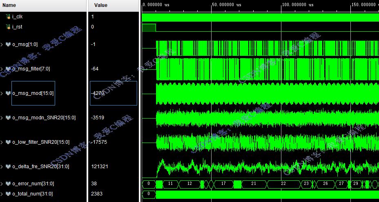This screenshot has height=202, width=379.
Task: Click the o_total_num bus icon
Action: click(x=8, y=194)
